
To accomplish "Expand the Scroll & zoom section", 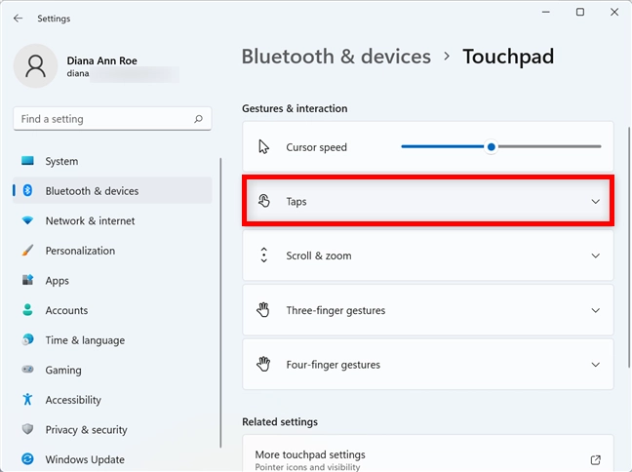I will (427, 256).
